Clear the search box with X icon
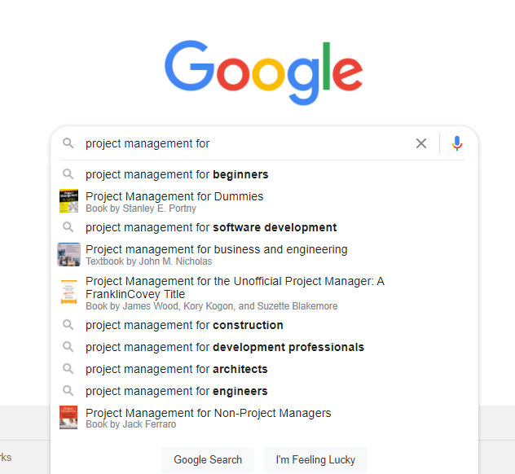The width and height of the screenshot is (515, 474). coord(421,143)
